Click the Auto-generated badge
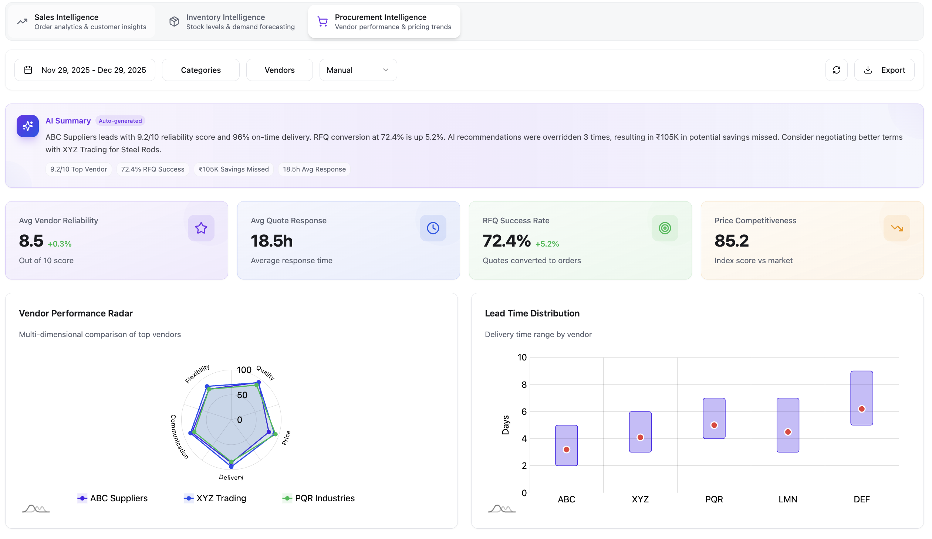 (x=120, y=121)
